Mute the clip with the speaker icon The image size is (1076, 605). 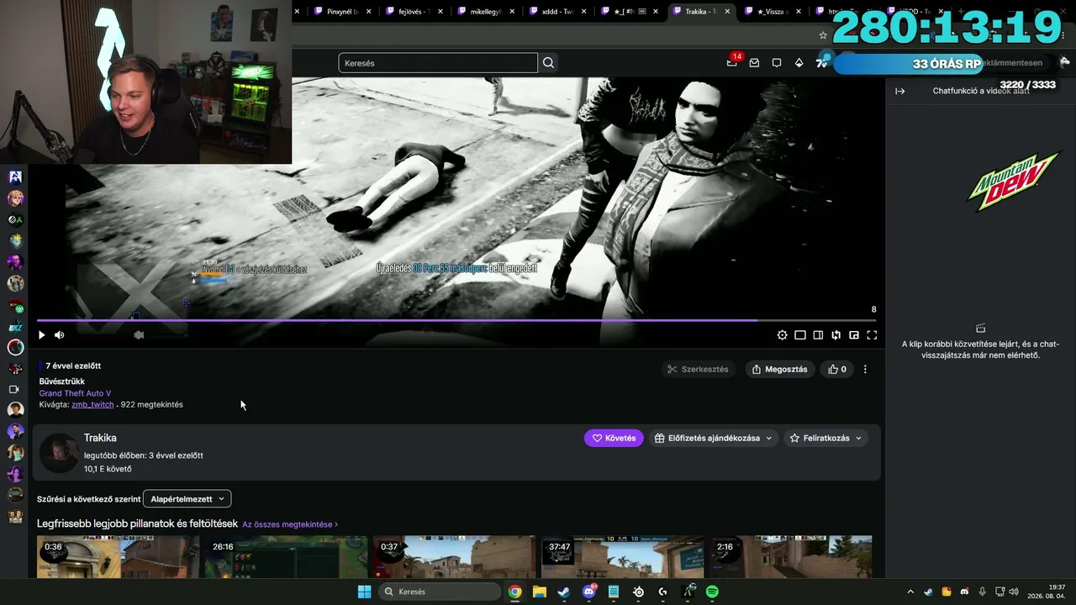click(60, 335)
